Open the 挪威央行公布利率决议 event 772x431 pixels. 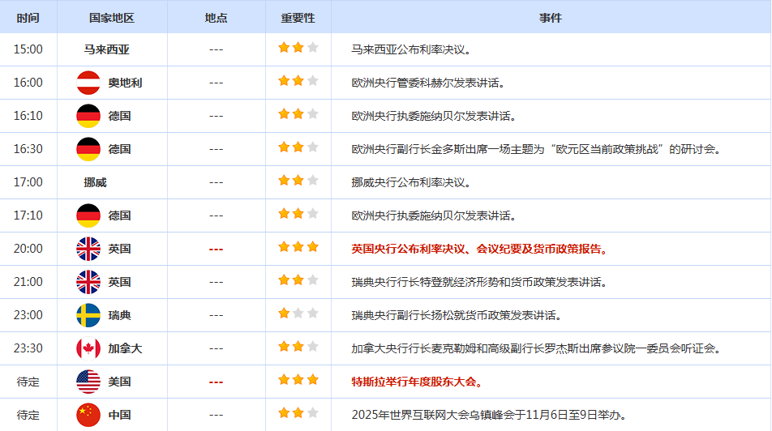pyautogui.click(x=411, y=182)
